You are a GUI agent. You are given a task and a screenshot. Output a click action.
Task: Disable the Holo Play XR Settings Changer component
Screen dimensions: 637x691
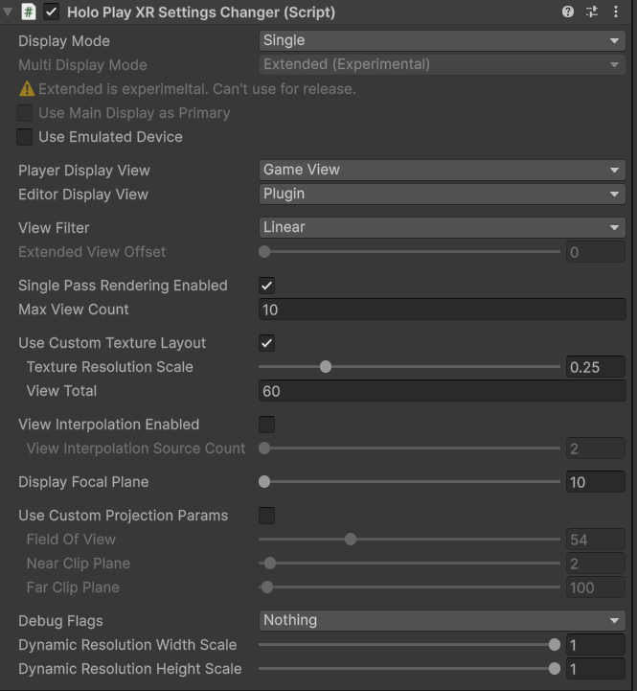51,12
